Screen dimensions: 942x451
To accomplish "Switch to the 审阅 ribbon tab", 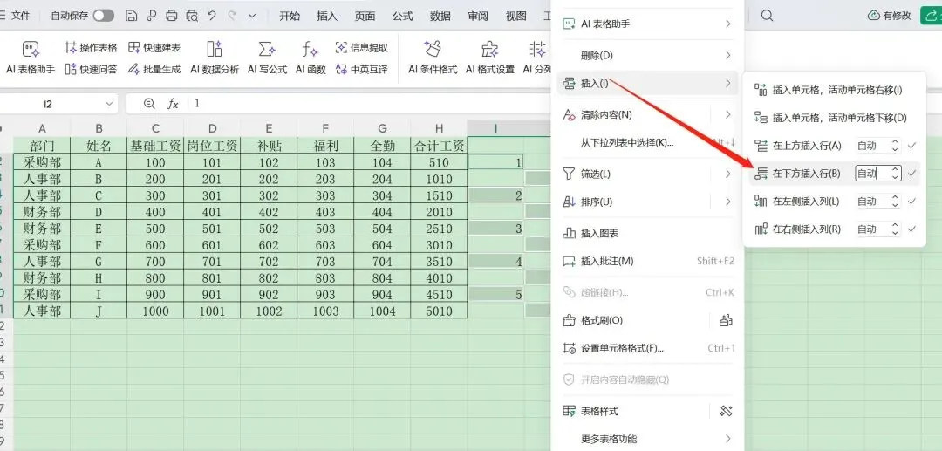I will click(478, 17).
